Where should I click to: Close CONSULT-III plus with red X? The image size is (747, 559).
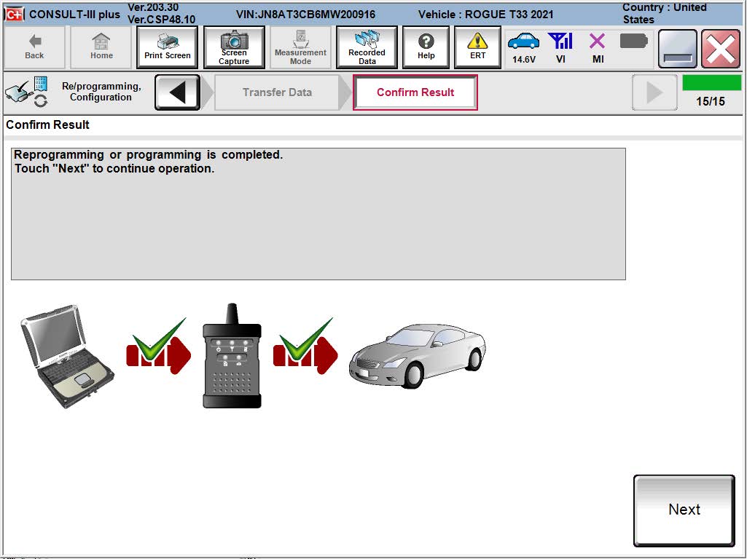721,49
